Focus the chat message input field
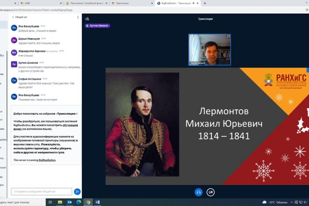The image size is (309, 206). [42, 192]
